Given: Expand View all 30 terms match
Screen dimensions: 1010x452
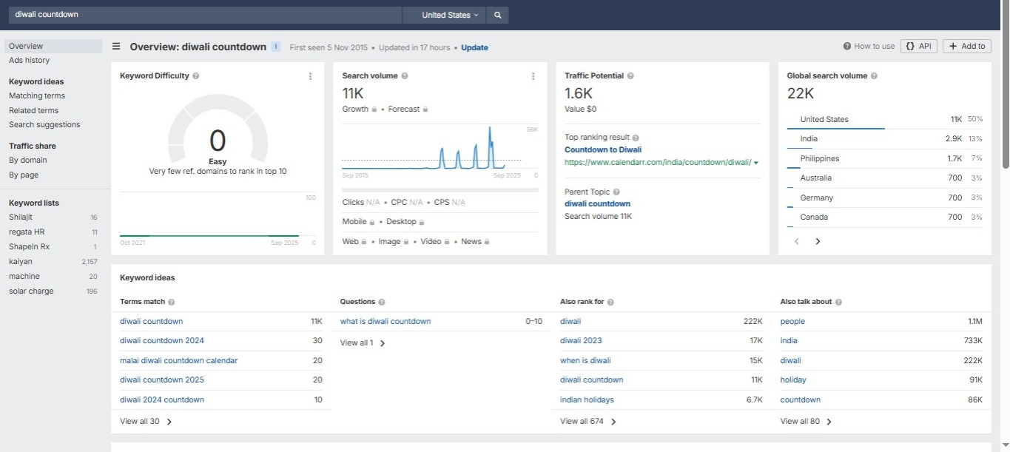Looking at the screenshot, I should click(146, 422).
